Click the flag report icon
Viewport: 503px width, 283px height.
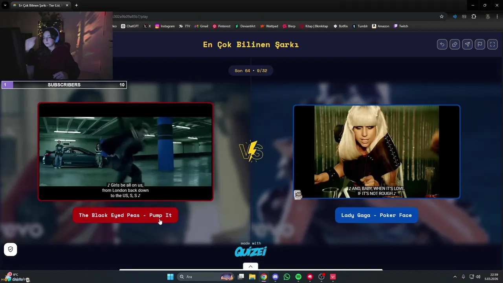coord(480,44)
